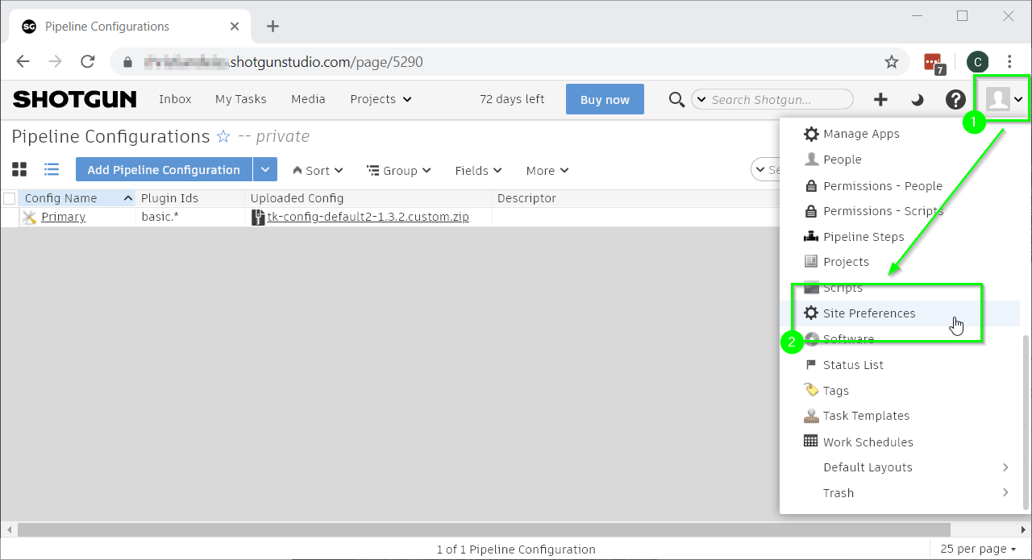This screenshot has height=560, width=1032.
Task: Change the 25 per page setting
Action: pyautogui.click(x=976, y=549)
